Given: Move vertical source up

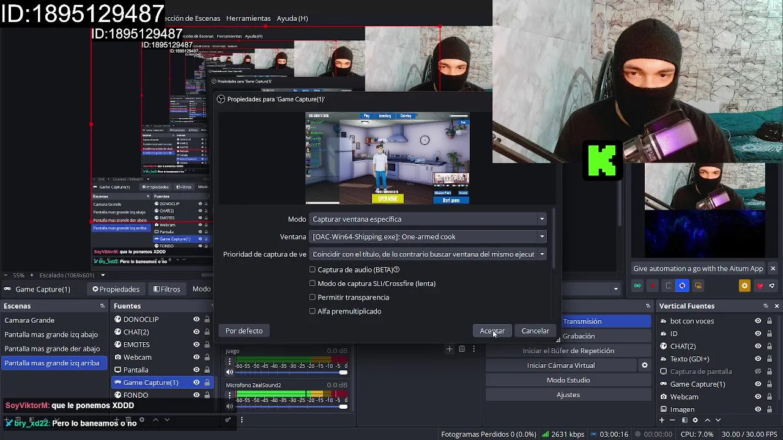Looking at the screenshot, I should tap(707, 420).
